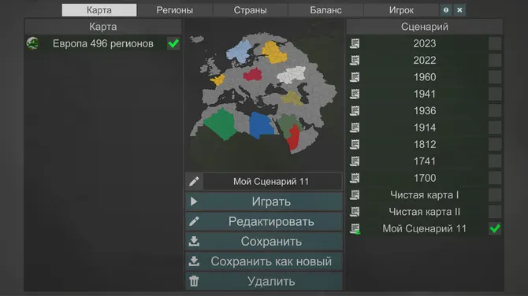Click pencil icon next to scenario name field

(x=194, y=182)
